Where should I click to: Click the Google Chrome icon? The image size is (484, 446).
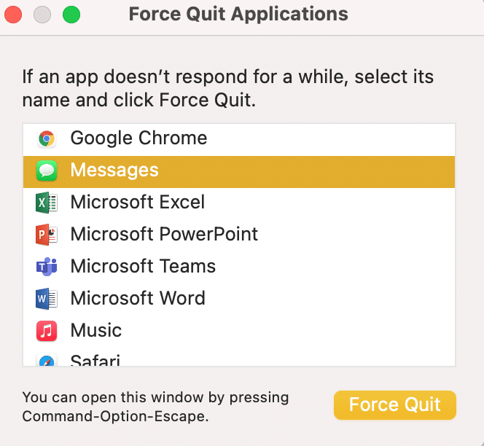[47, 138]
